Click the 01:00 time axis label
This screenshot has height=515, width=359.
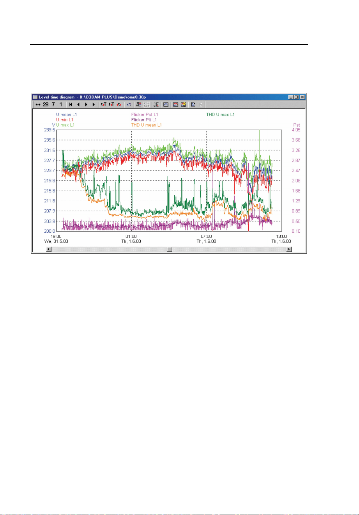coord(131,236)
